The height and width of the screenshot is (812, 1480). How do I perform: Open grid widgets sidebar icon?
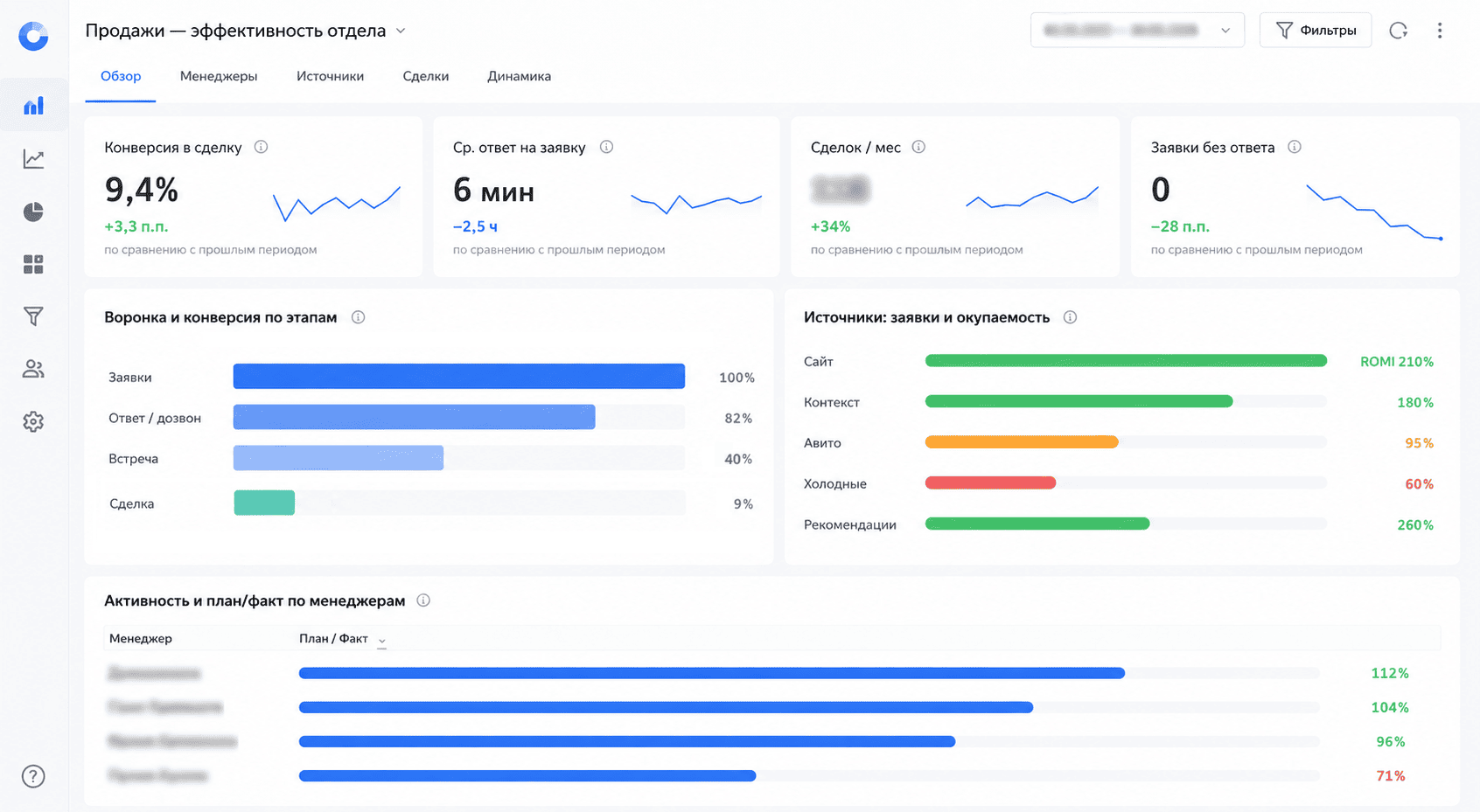[33, 264]
